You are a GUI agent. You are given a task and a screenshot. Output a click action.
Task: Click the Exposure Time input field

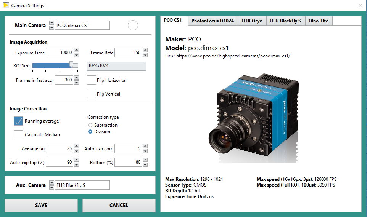60,53
